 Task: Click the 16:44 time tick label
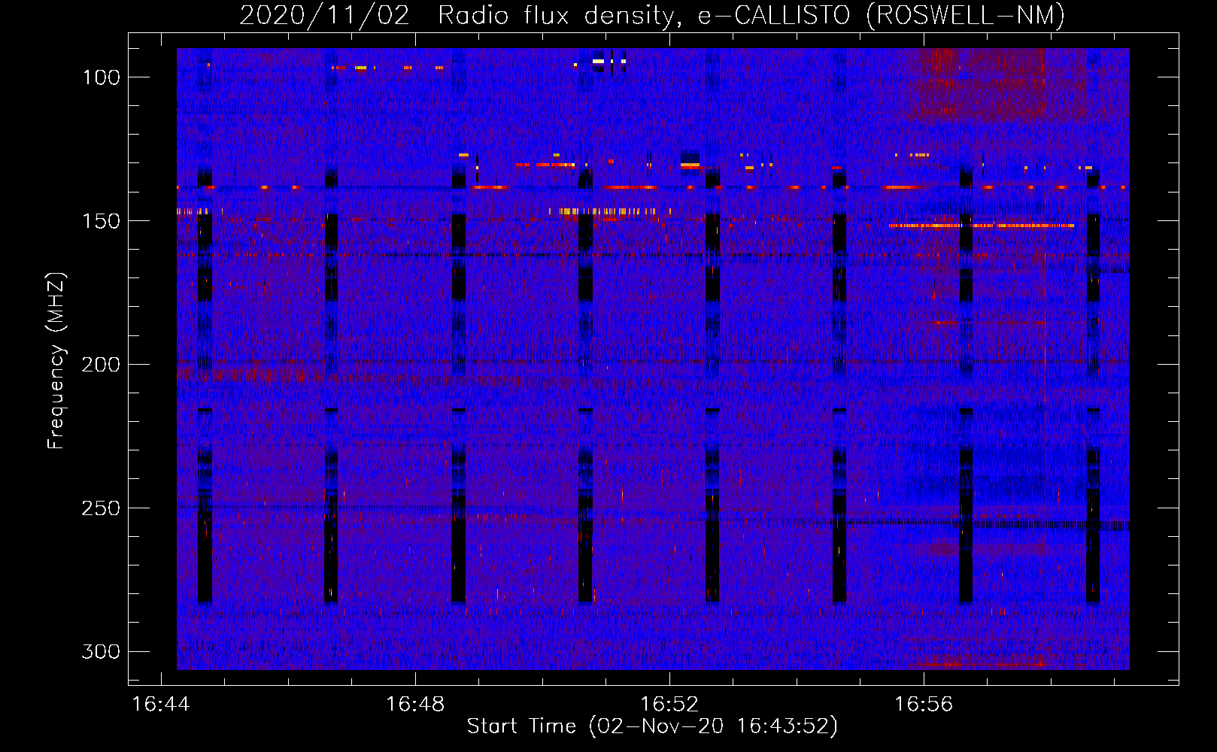pos(161,705)
